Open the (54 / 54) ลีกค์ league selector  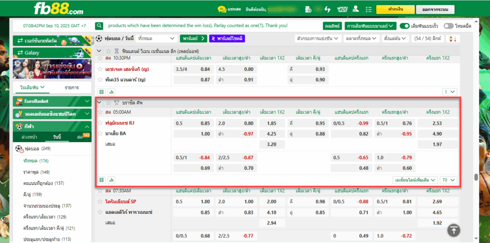point(428,39)
